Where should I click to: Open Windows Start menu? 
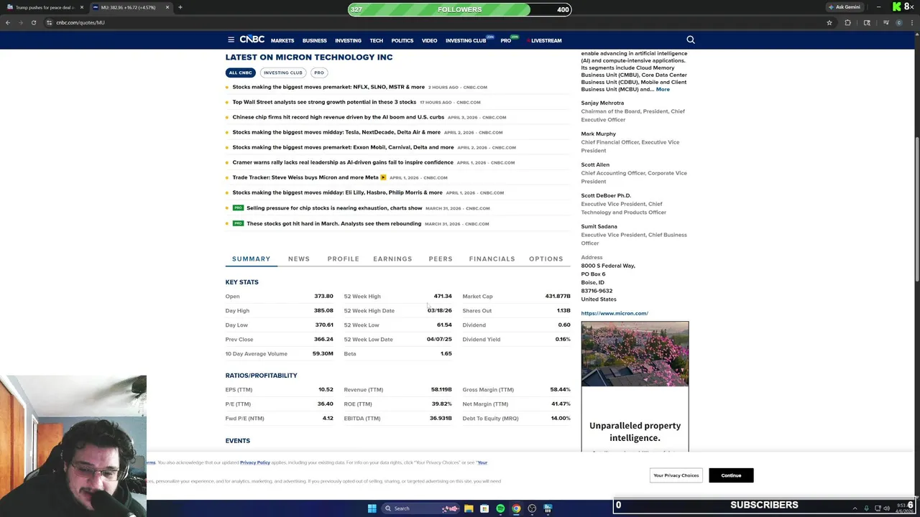(372, 508)
